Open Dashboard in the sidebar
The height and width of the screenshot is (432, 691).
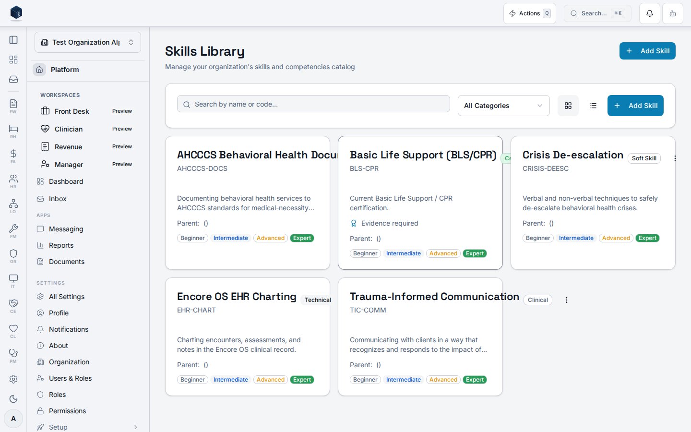coord(88,181)
